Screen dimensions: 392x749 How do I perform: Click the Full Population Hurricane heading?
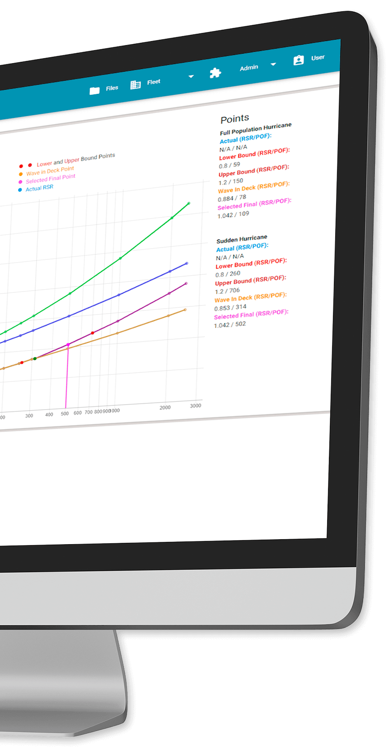click(255, 129)
